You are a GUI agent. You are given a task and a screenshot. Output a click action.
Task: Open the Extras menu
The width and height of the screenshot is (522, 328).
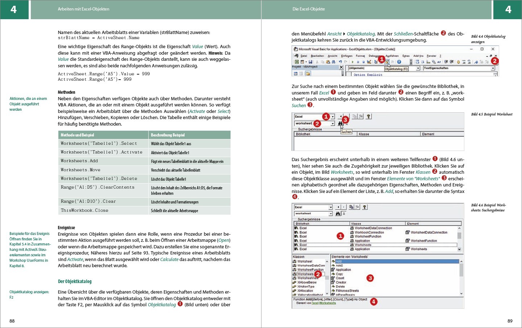pos(406,56)
